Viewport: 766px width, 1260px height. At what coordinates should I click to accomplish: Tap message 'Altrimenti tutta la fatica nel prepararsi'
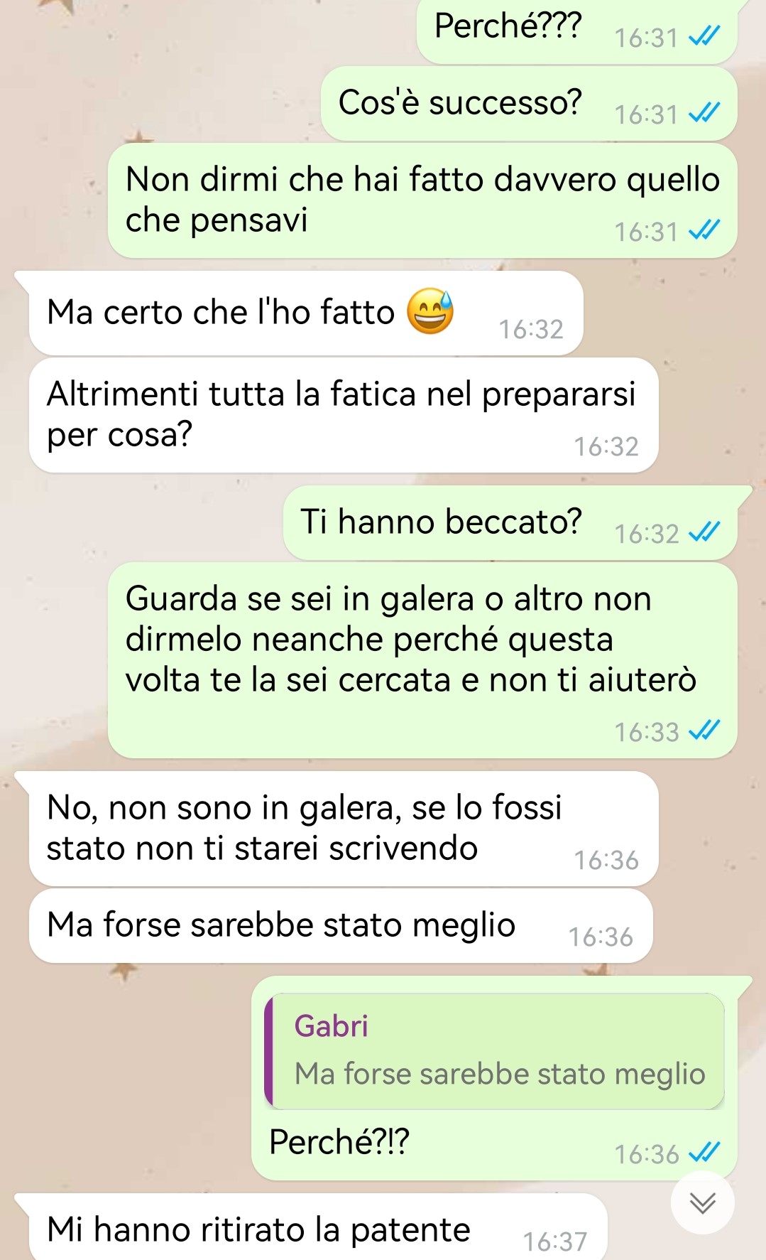click(x=344, y=415)
